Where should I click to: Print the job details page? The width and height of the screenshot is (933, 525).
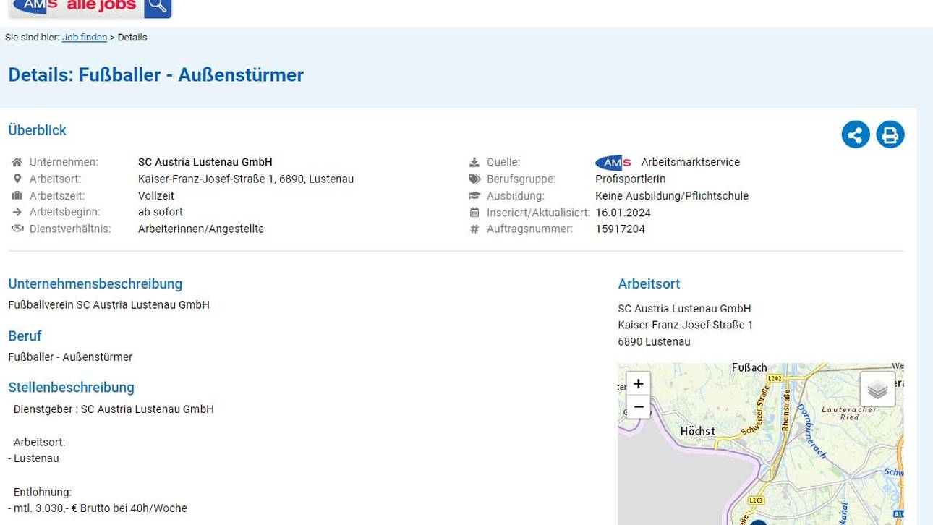point(890,135)
